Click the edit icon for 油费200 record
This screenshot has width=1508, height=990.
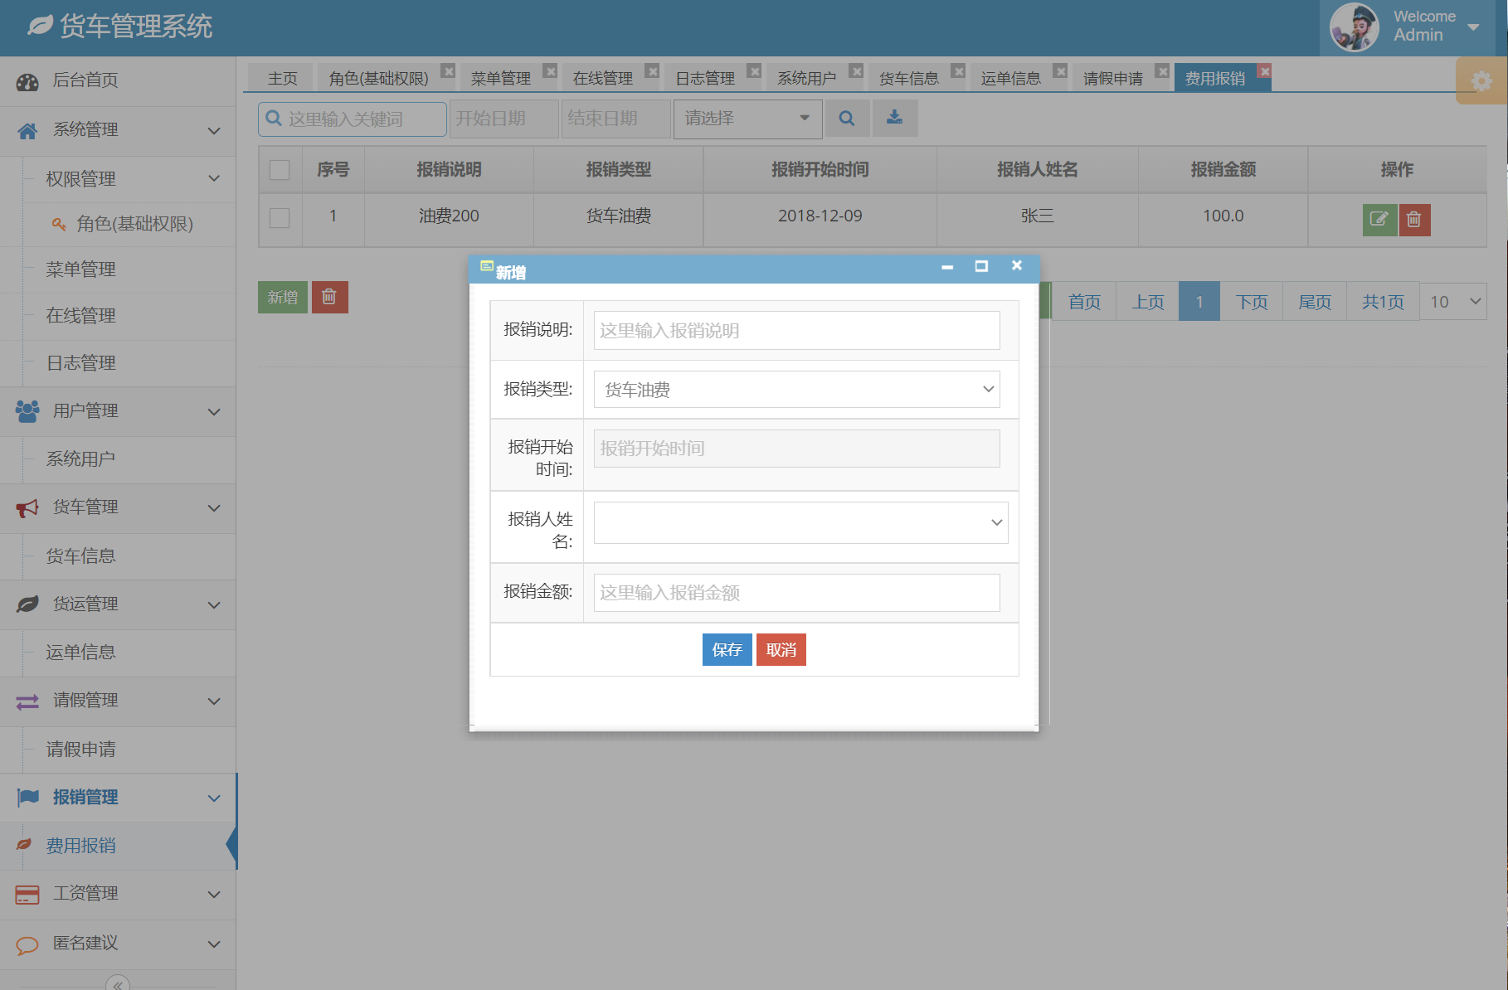point(1379,220)
